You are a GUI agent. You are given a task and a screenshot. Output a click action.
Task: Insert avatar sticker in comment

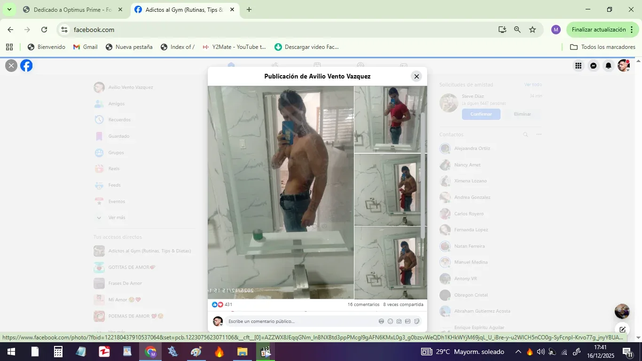(x=381, y=322)
